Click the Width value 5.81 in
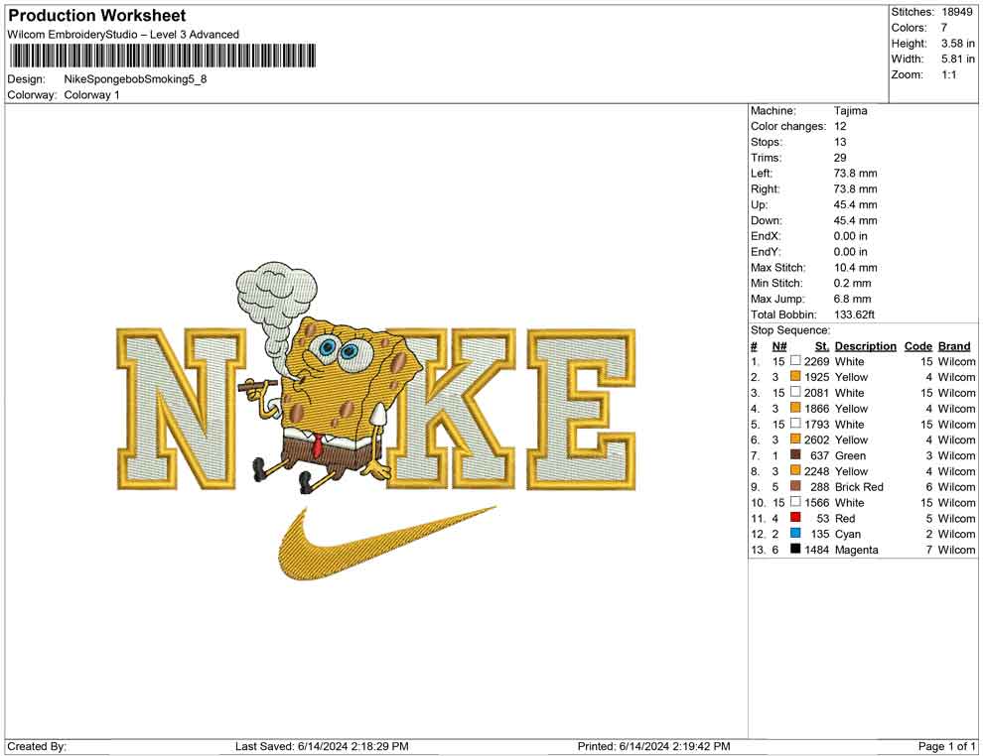Viewport: 983px width, 756px height. pyautogui.click(x=957, y=59)
